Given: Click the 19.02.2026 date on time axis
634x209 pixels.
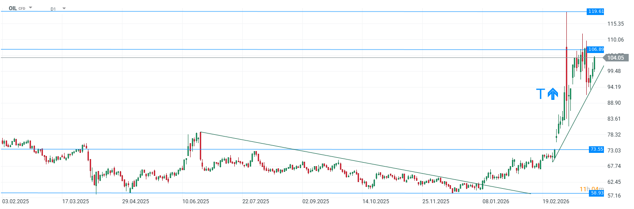Looking at the screenshot, I should [555, 201].
